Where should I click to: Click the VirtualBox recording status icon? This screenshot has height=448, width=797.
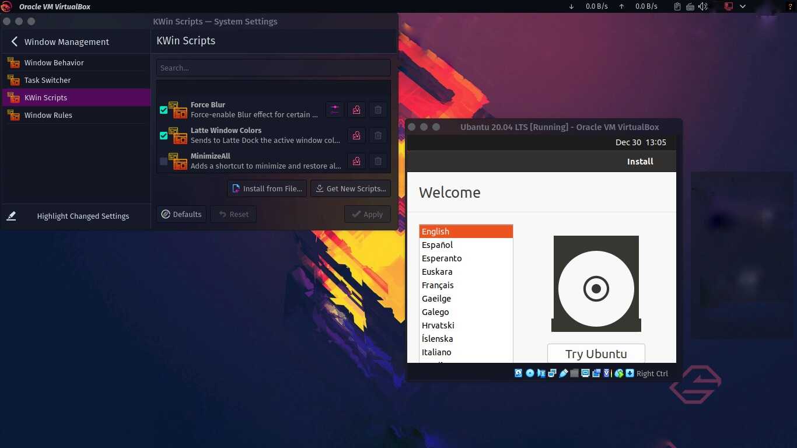pos(596,373)
